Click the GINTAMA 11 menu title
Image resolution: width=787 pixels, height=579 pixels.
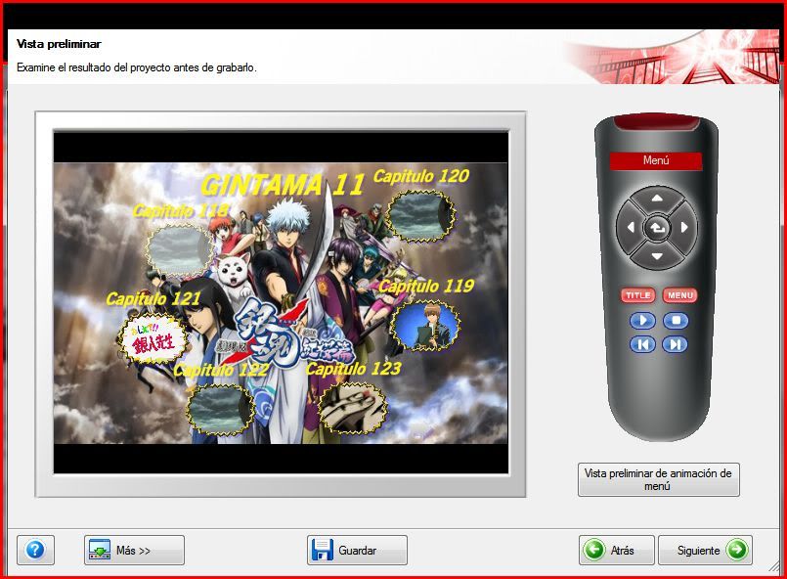pos(283,185)
